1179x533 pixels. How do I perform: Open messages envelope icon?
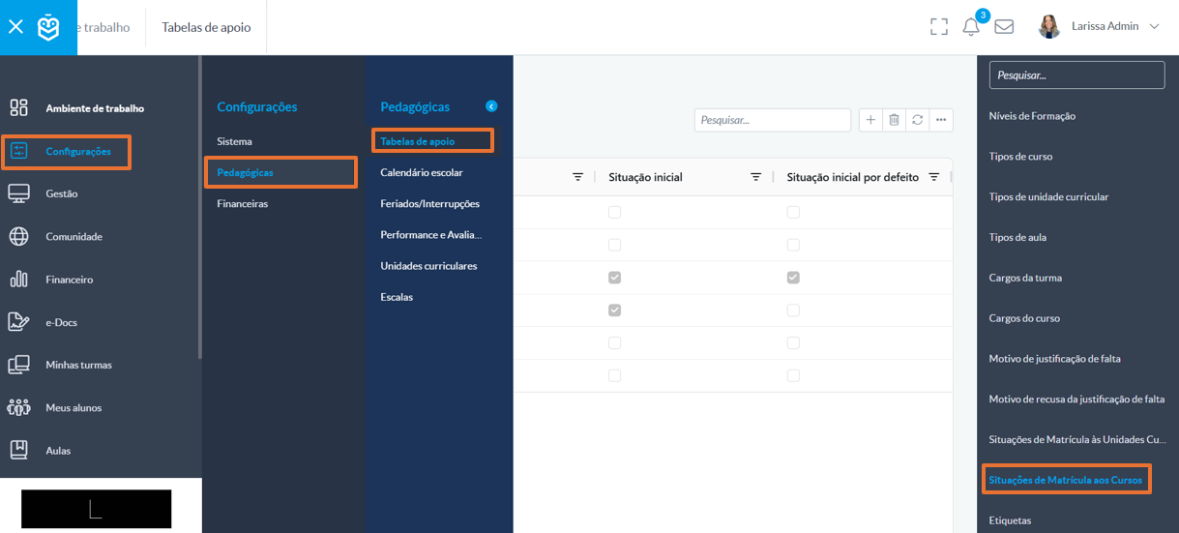point(1004,27)
